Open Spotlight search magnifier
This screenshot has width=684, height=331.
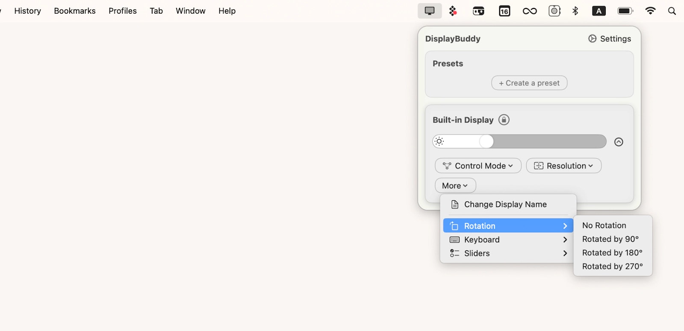(x=672, y=11)
